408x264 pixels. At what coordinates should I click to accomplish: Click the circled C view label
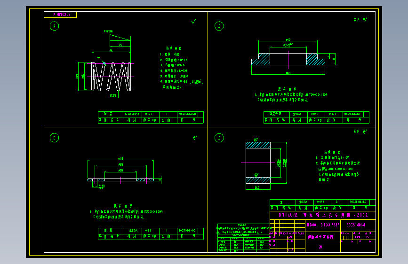click(x=55, y=138)
